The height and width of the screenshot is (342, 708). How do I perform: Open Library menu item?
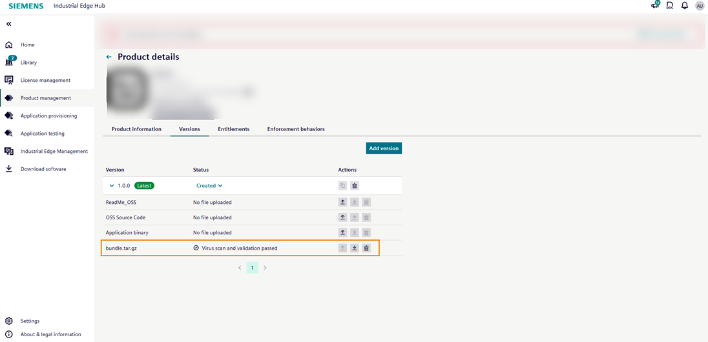(x=28, y=62)
